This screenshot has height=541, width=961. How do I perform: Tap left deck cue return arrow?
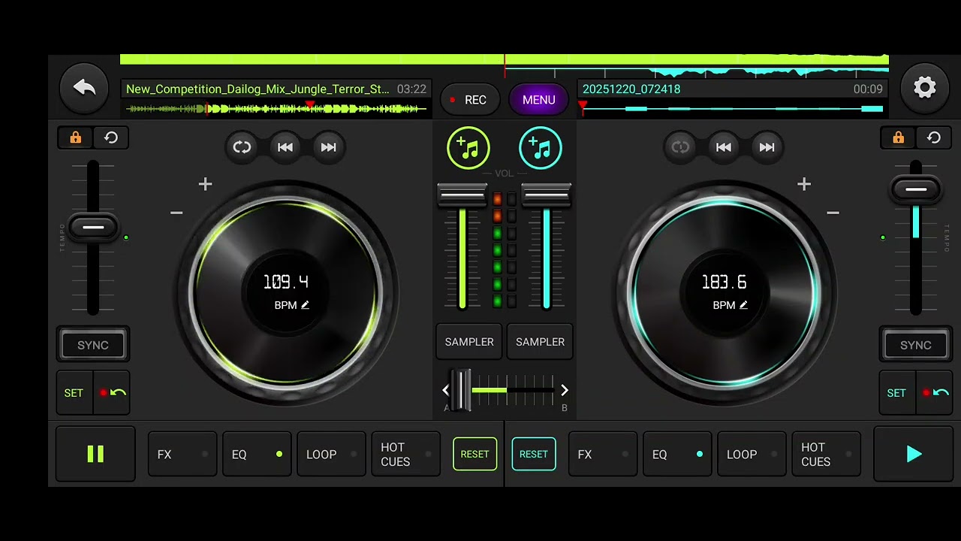point(112,393)
